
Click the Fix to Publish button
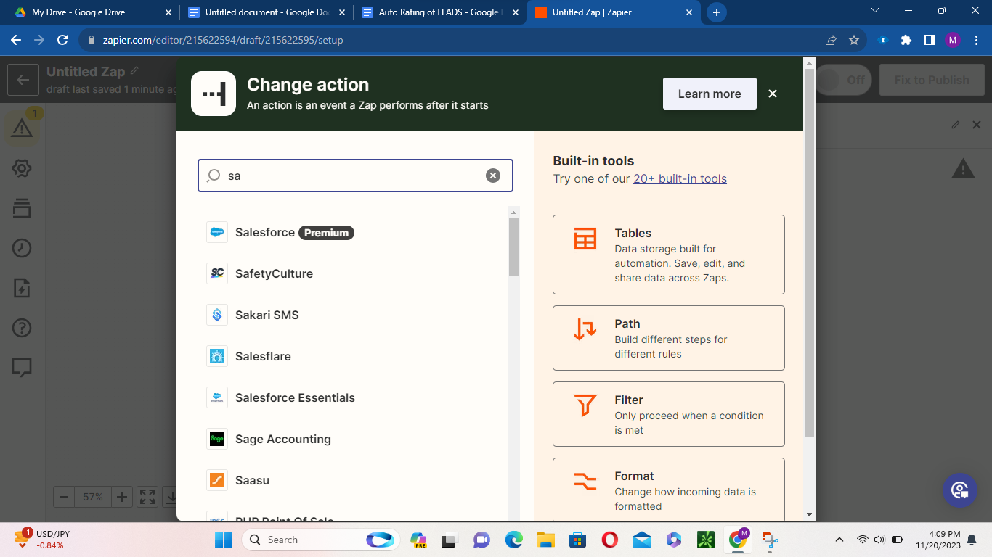932,80
